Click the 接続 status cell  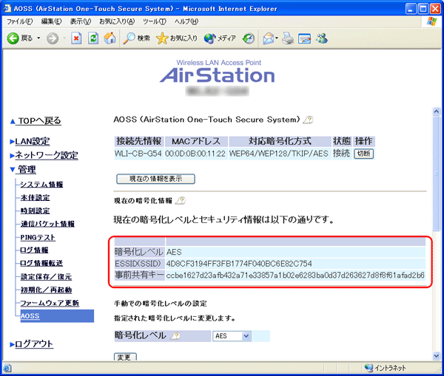tap(341, 154)
